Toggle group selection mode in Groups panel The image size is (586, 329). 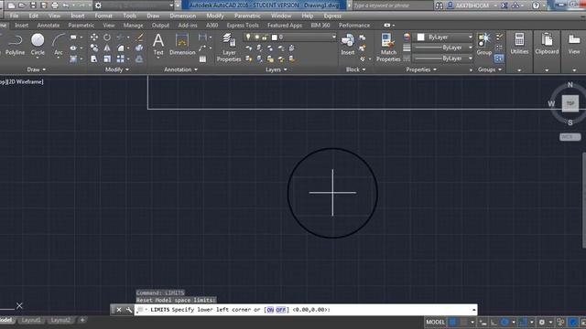499,58
